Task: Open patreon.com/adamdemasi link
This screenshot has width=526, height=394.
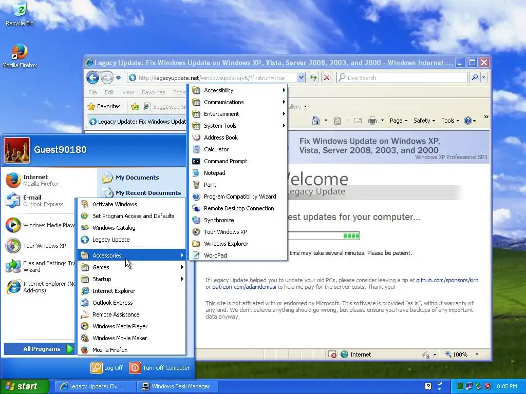Action: (x=244, y=287)
